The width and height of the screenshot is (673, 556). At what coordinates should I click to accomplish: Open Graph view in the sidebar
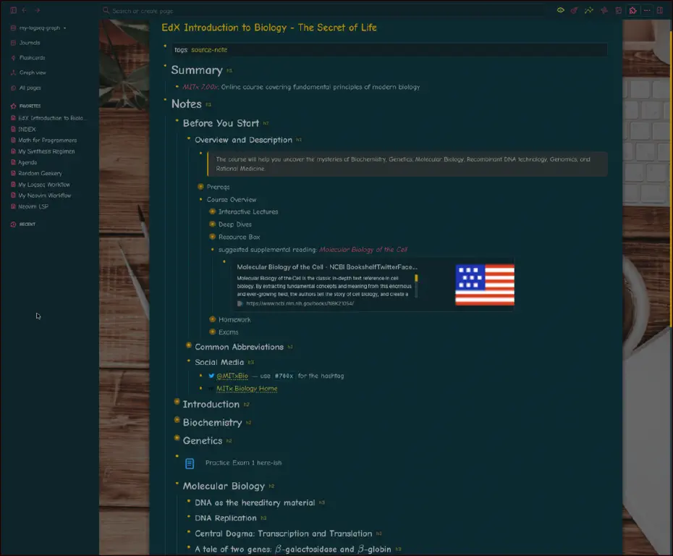pyautogui.click(x=33, y=72)
